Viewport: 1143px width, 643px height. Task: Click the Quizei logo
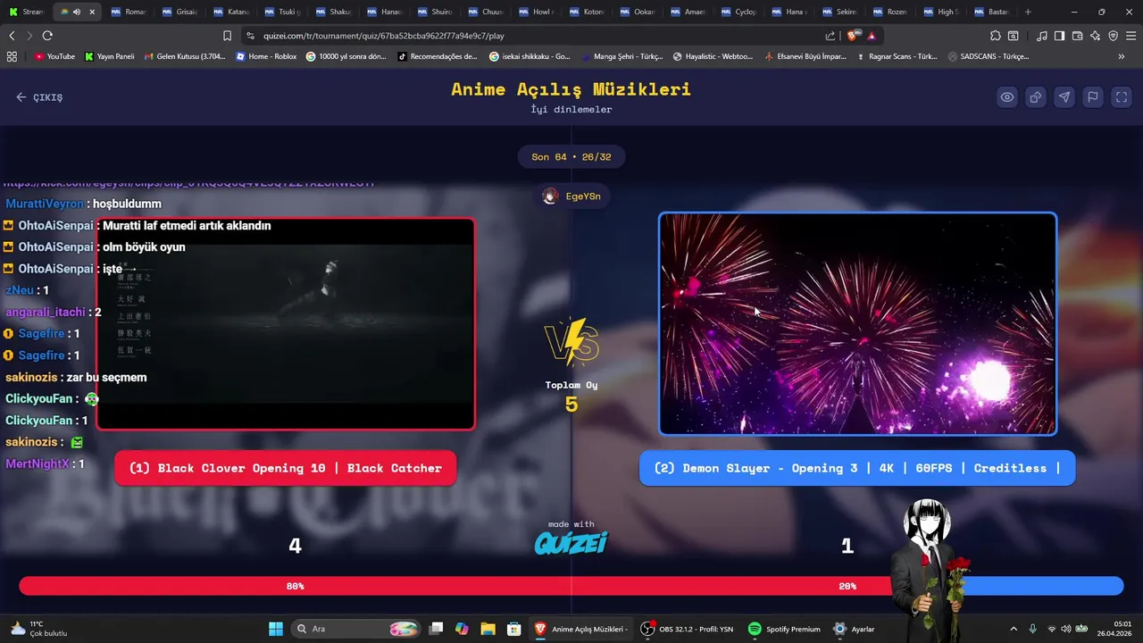coord(571,542)
